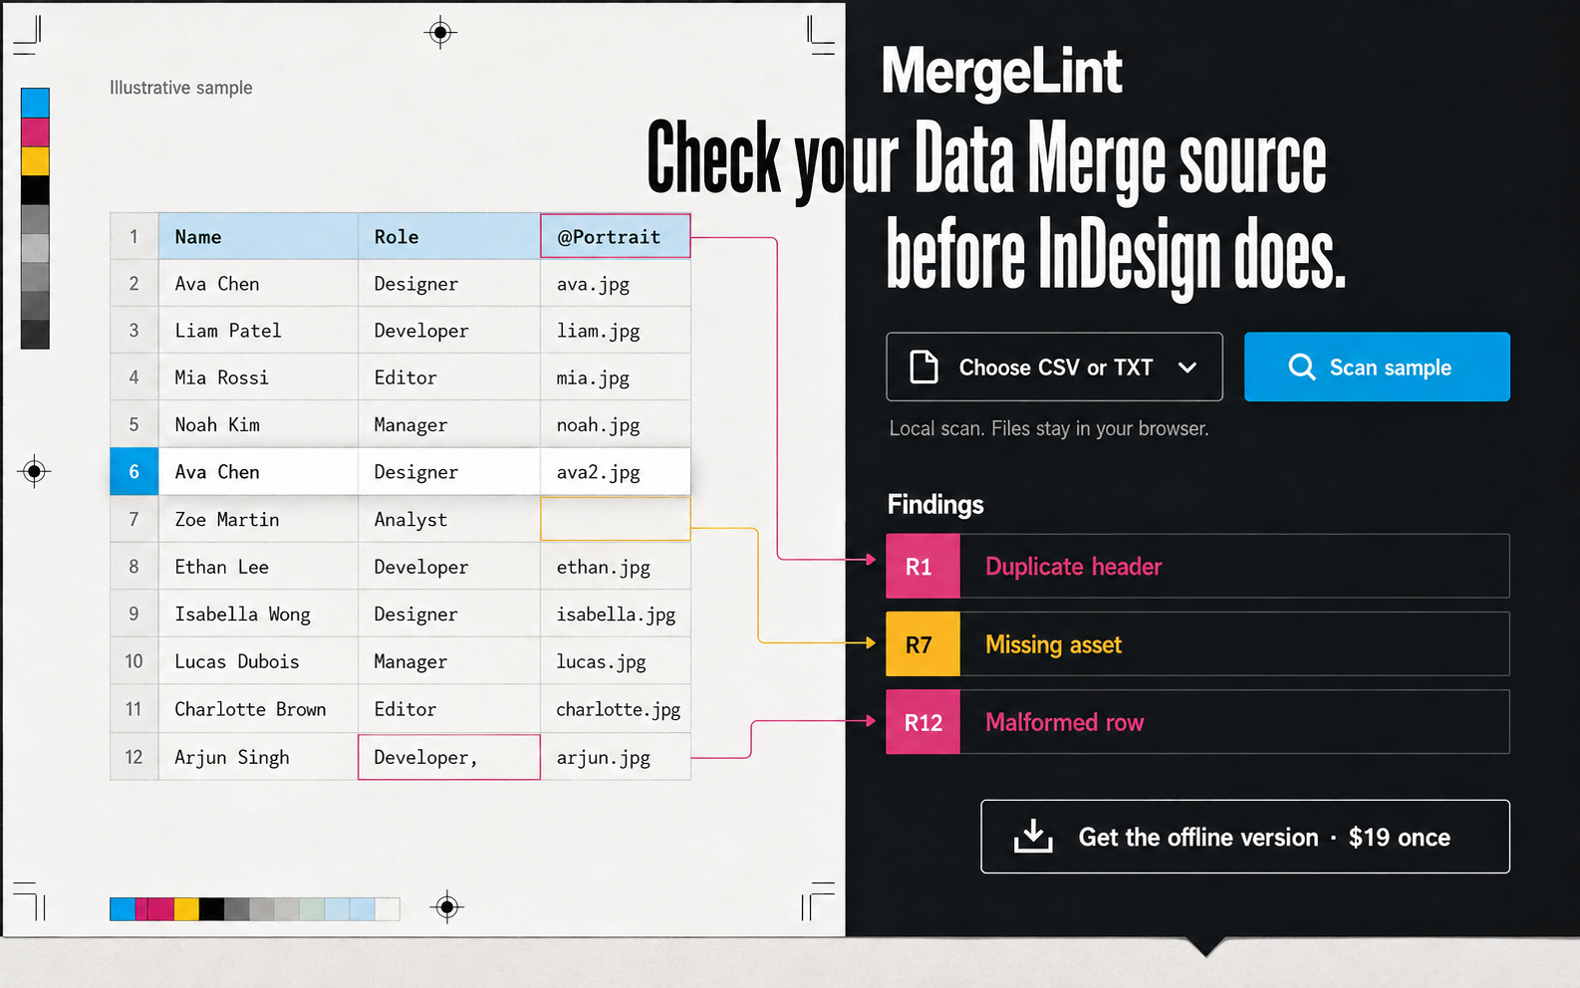This screenshot has height=988, width=1580.
Task: Start the Scan sample button
Action: [1377, 367]
